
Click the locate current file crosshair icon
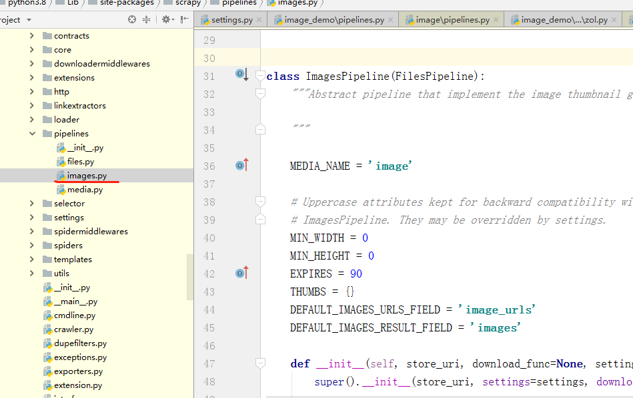coord(132,19)
